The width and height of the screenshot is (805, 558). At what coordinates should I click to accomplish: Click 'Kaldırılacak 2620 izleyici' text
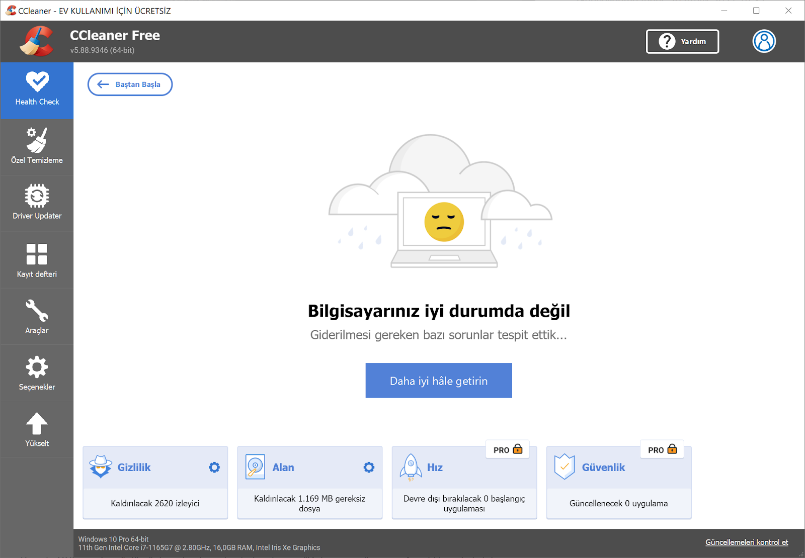click(x=155, y=503)
